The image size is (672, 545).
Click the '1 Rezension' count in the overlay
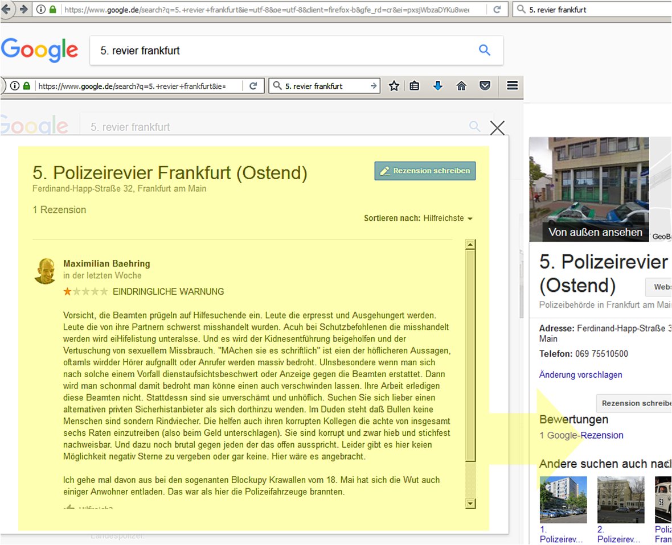click(60, 210)
